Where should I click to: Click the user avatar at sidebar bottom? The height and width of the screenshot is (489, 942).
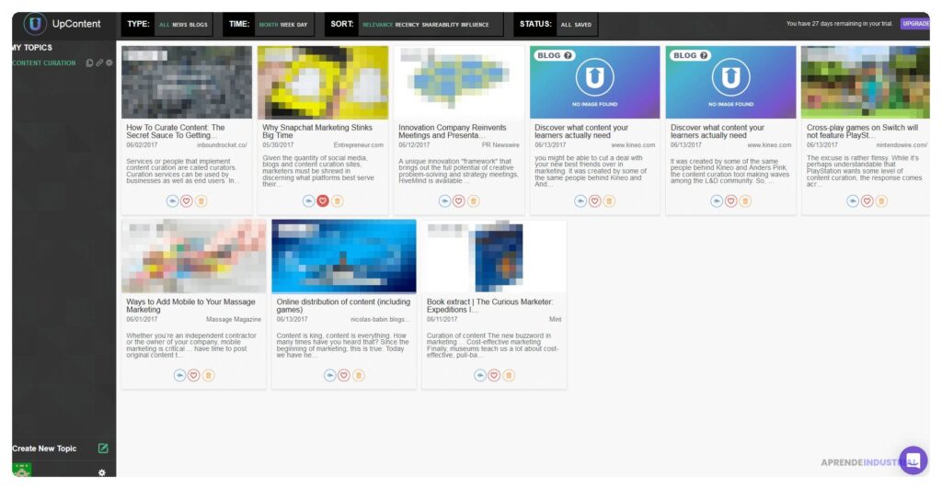22,470
